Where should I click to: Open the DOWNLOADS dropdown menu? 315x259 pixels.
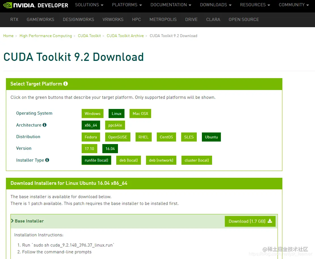pyautogui.click(x=216, y=5)
